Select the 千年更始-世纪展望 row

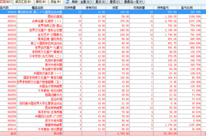(x=103, y=129)
